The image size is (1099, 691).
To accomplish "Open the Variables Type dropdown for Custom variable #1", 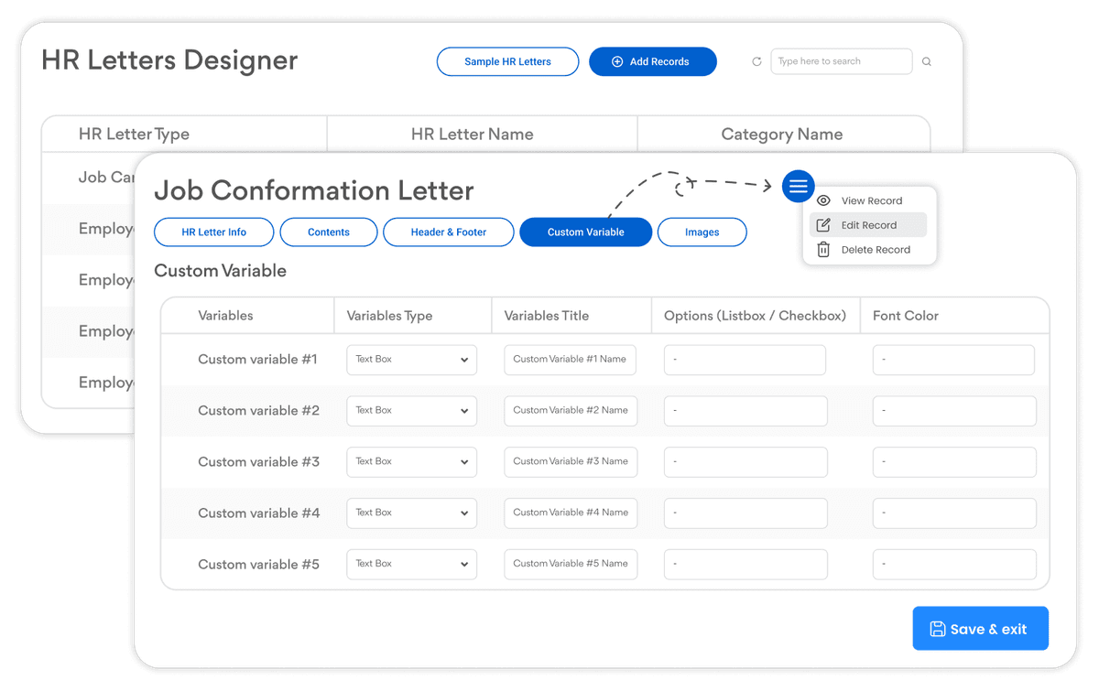I will 411,360.
